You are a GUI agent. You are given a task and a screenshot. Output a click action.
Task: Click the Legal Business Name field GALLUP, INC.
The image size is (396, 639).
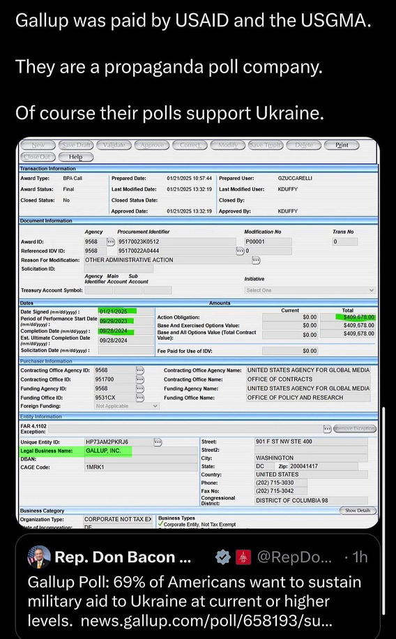[x=141, y=451]
